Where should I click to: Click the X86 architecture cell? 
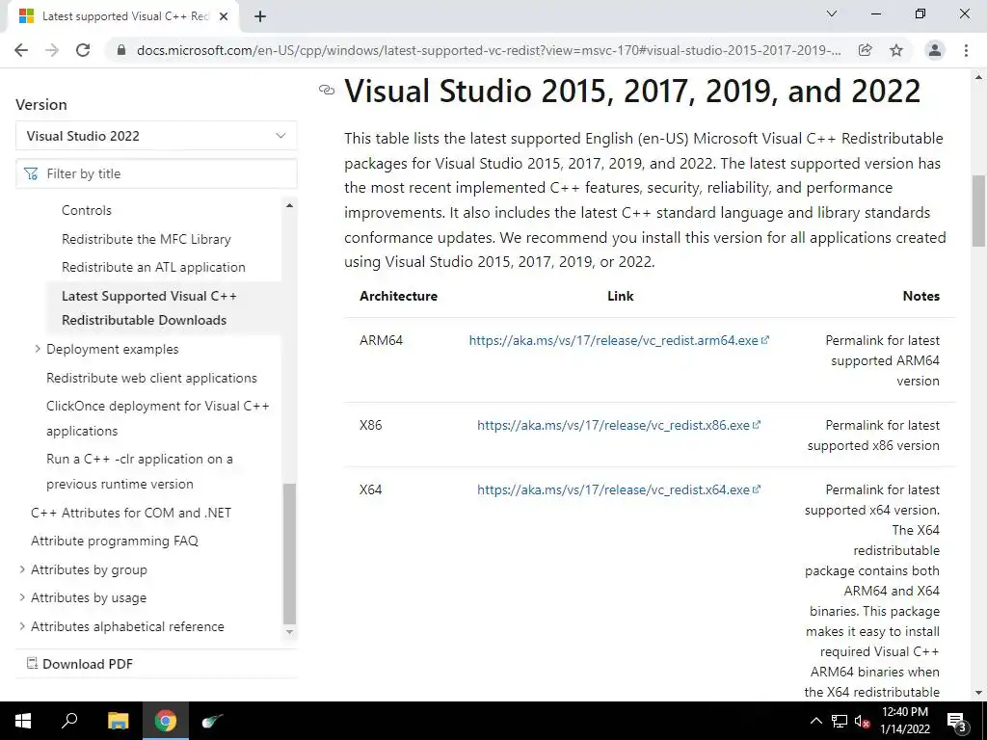tap(371, 425)
